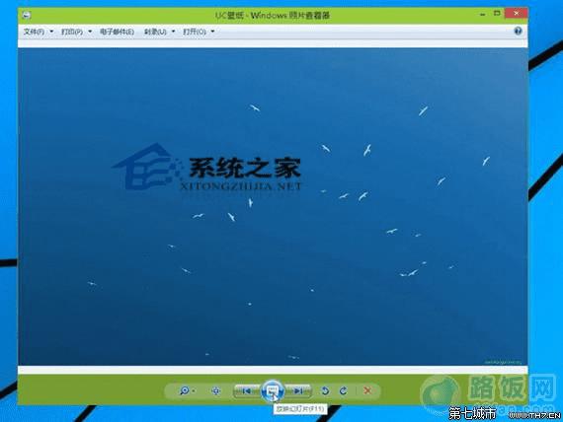Open the 刻录(U) menu
Image resolution: width=563 pixels, height=422 pixels.
click(159, 32)
